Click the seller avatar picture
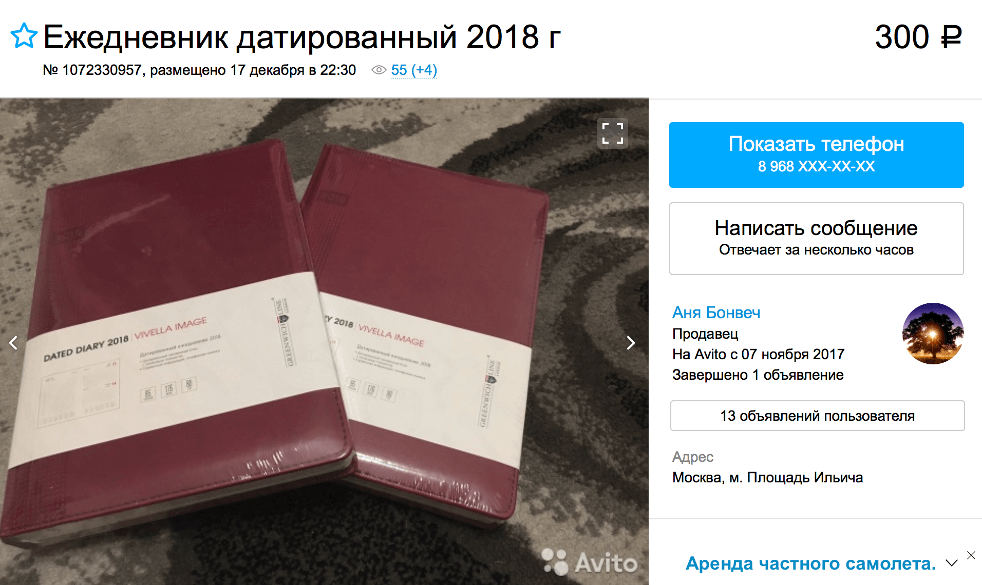Viewport: 982px width, 585px height. click(x=933, y=334)
